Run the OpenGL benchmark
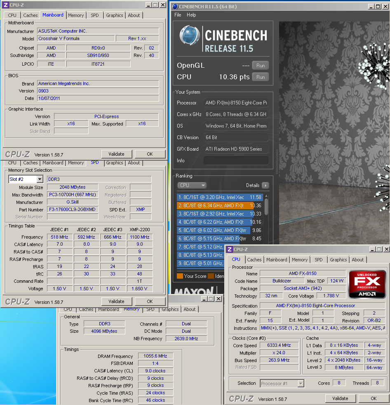 tap(261, 66)
